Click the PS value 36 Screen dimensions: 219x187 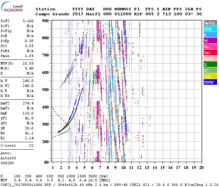[x=199, y=14]
